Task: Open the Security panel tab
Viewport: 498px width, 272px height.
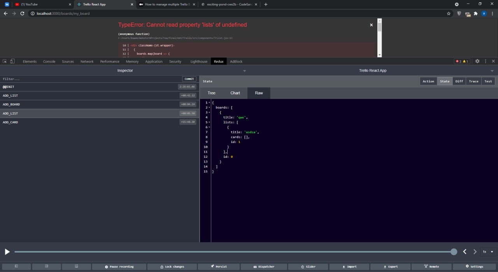Action: 175,61
